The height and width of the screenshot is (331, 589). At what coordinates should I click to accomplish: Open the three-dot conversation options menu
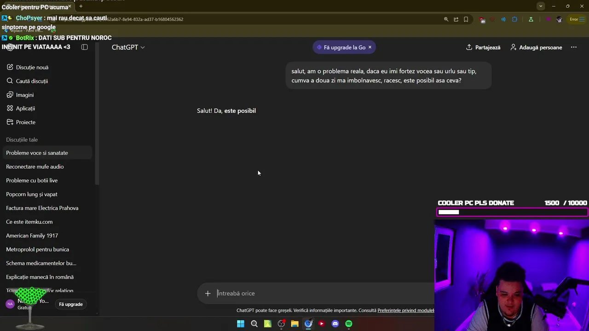click(573, 47)
